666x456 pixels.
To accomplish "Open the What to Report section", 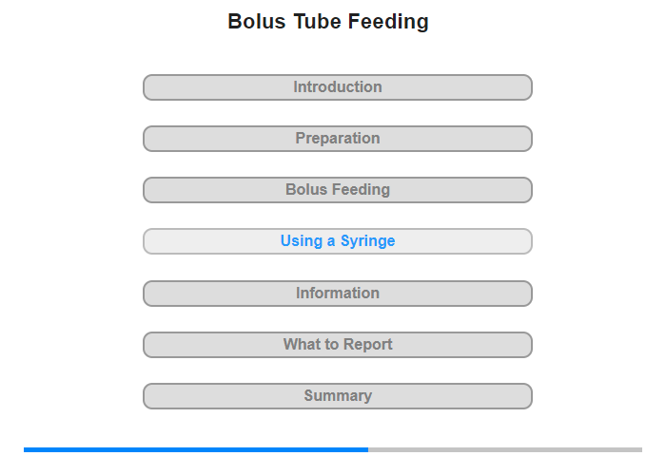I will pyautogui.click(x=337, y=345).
